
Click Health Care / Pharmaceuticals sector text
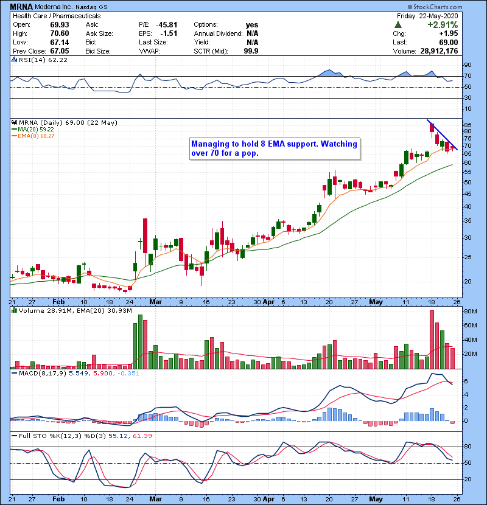[x=57, y=16]
